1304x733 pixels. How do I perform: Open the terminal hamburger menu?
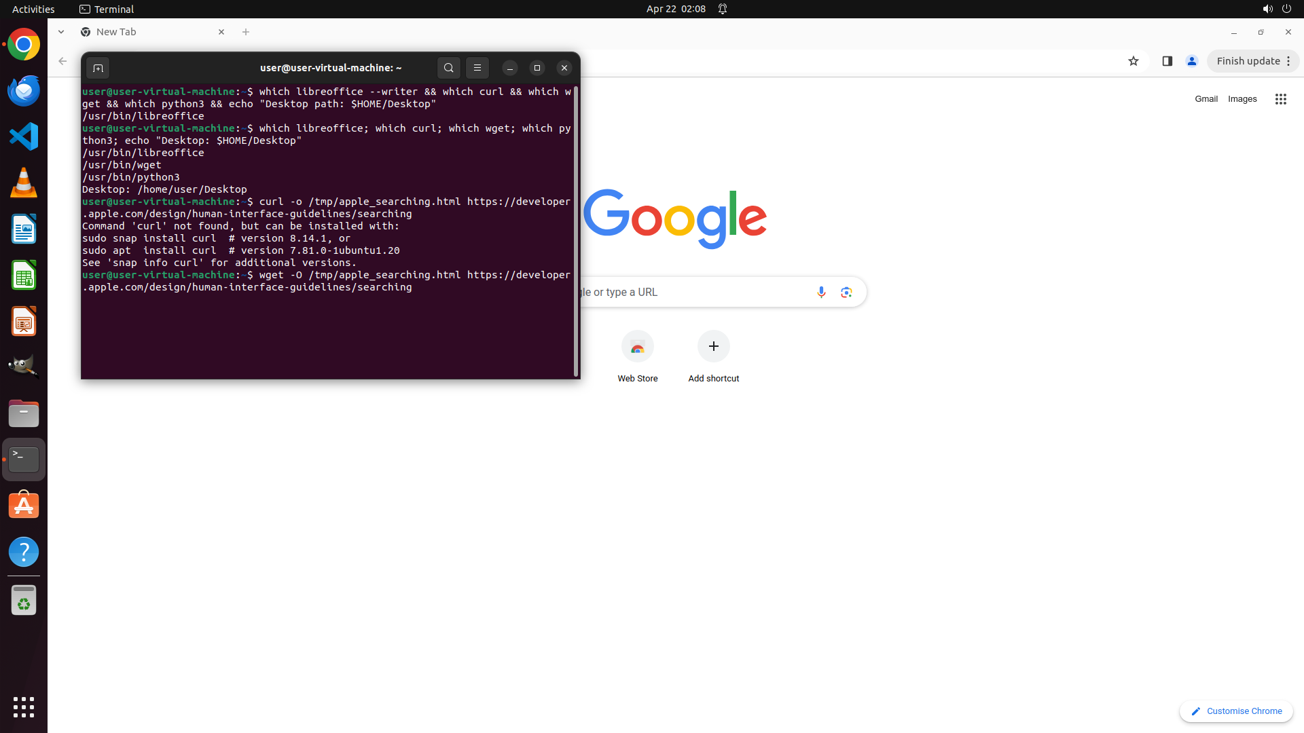point(477,68)
